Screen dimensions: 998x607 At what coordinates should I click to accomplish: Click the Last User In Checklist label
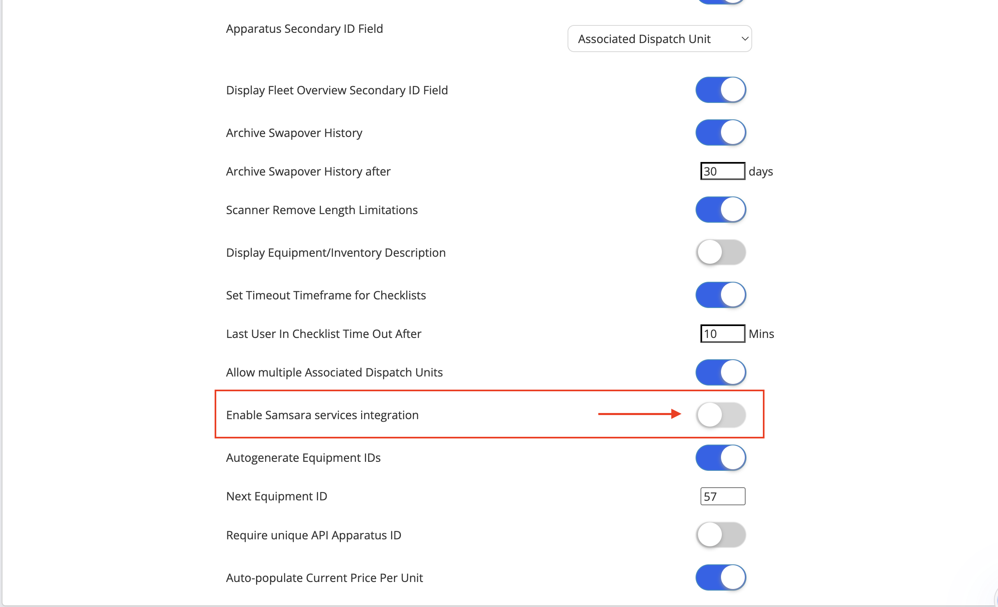[x=323, y=334]
